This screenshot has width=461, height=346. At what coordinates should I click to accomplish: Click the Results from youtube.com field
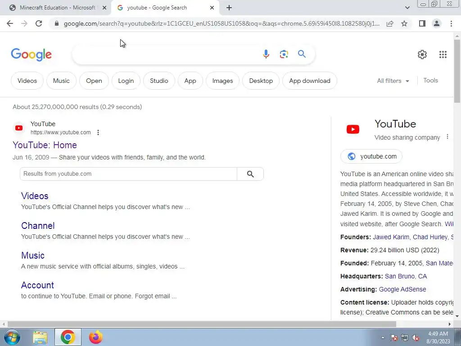128,174
